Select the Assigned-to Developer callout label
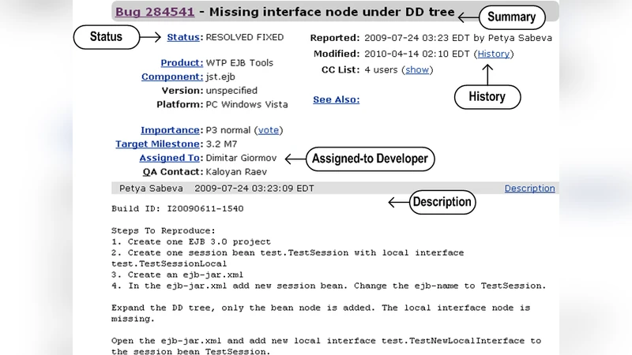This screenshot has height=355, width=632. [371, 159]
